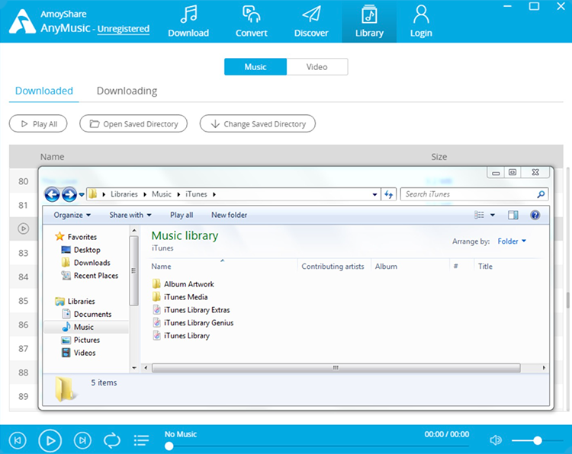572x454 pixels.
Task: Click the search magnifier icon
Action: pyautogui.click(x=541, y=194)
